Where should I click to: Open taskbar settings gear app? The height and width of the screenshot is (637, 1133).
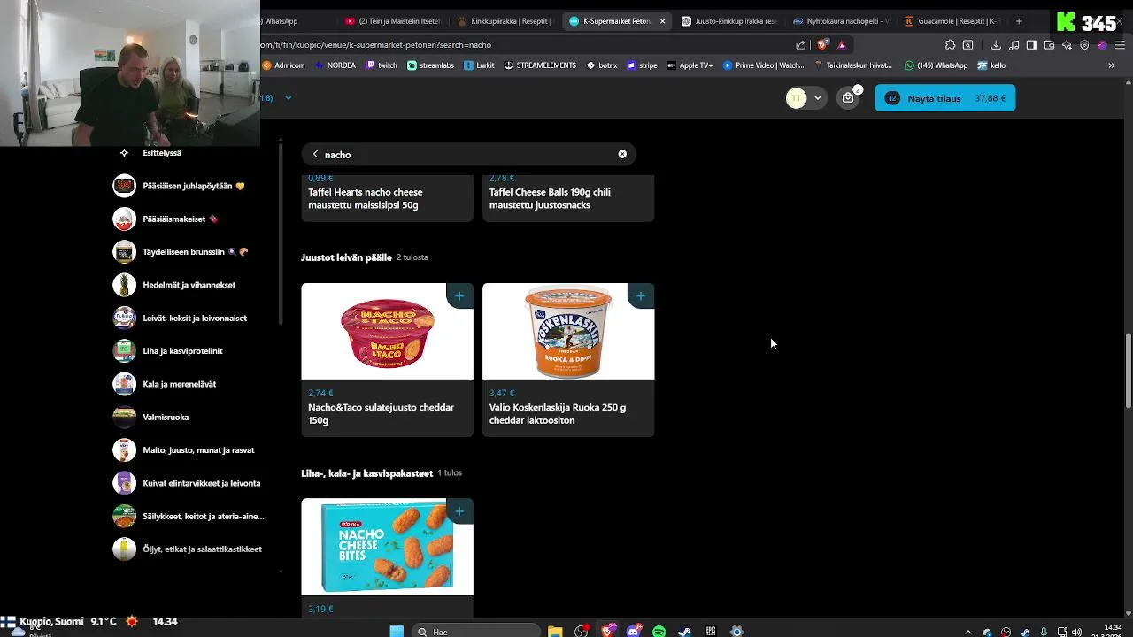coord(736,632)
